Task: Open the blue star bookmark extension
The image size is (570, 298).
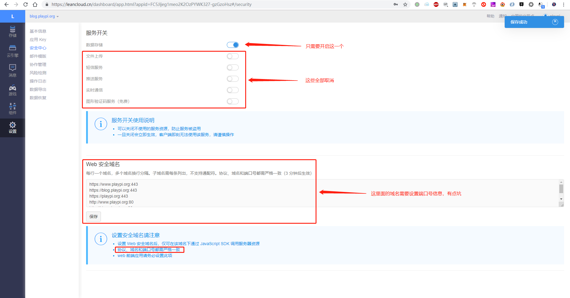Action: [455, 4]
